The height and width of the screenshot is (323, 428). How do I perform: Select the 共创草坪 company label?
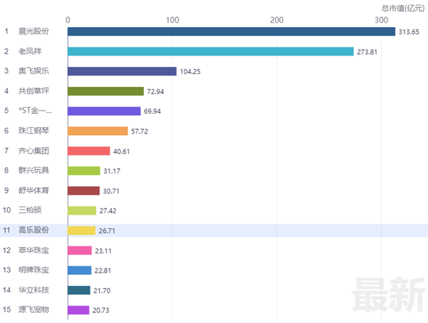click(x=34, y=91)
